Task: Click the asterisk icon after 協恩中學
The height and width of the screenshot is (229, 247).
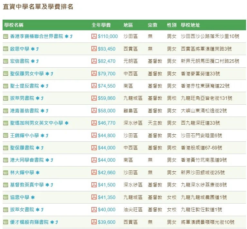Action: 33,197
